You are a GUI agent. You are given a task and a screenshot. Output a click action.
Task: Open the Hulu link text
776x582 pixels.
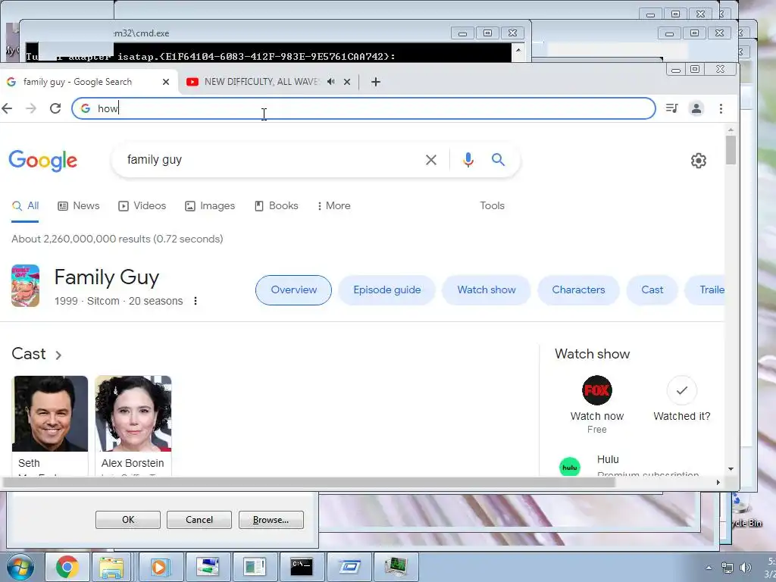[608, 459]
